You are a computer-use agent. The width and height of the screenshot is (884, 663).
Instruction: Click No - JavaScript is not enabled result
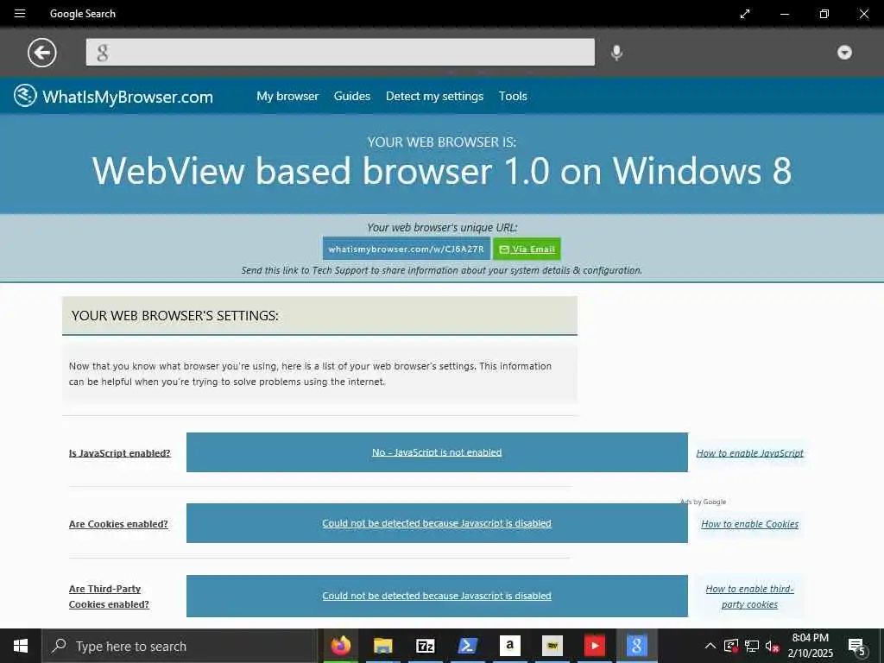point(437,452)
